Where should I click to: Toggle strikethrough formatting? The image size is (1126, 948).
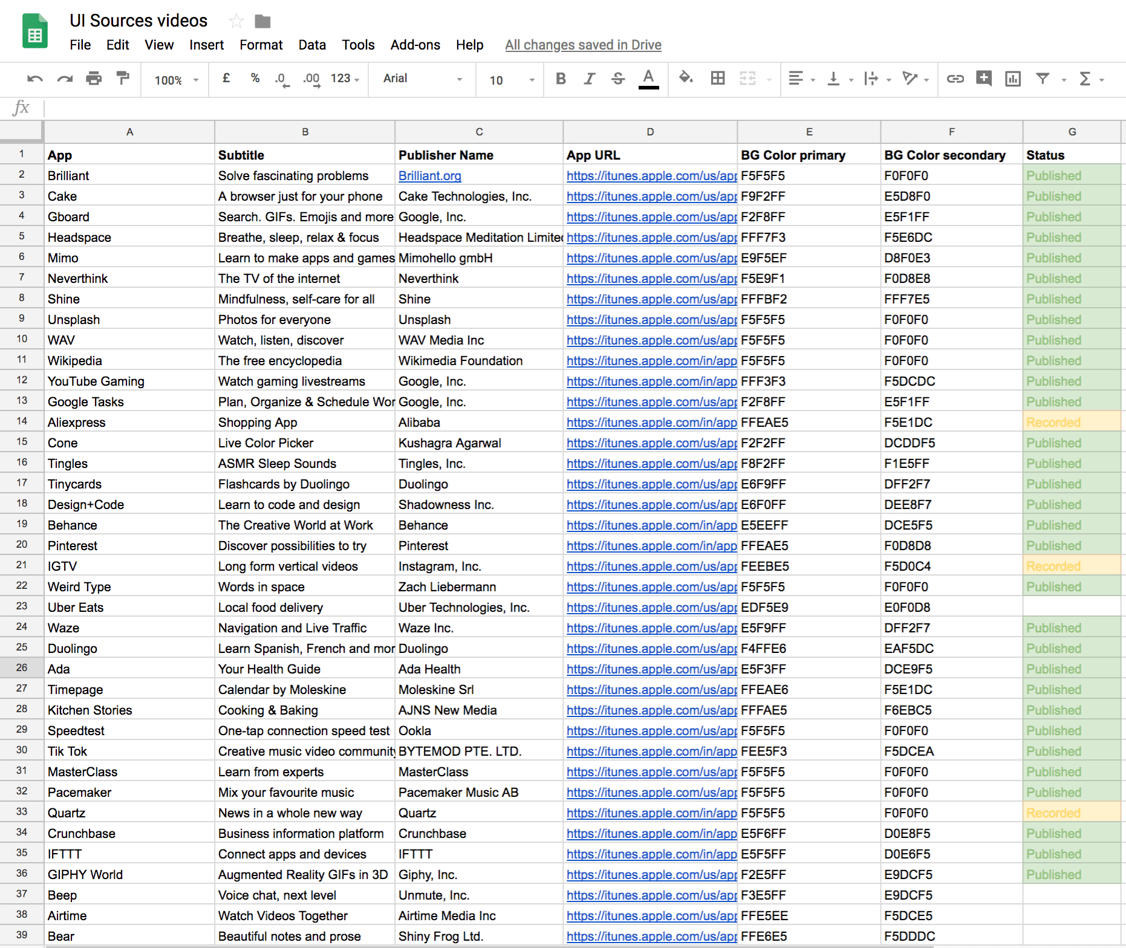pos(618,79)
